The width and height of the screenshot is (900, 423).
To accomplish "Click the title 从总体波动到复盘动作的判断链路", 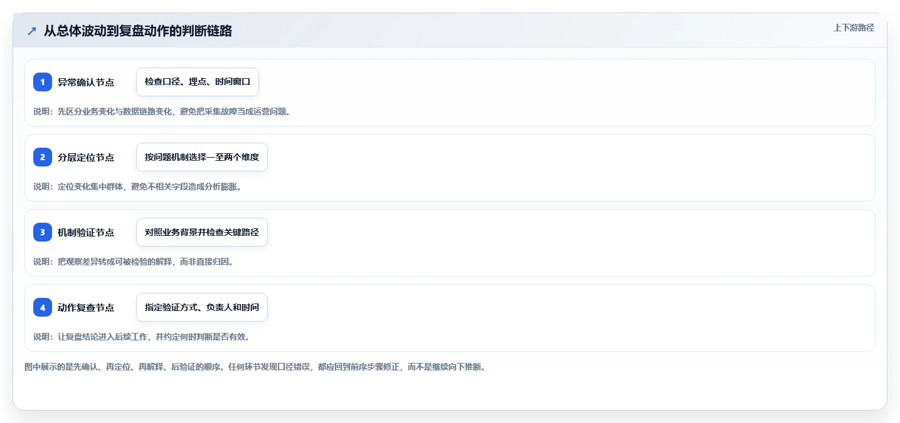I will coord(138,31).
